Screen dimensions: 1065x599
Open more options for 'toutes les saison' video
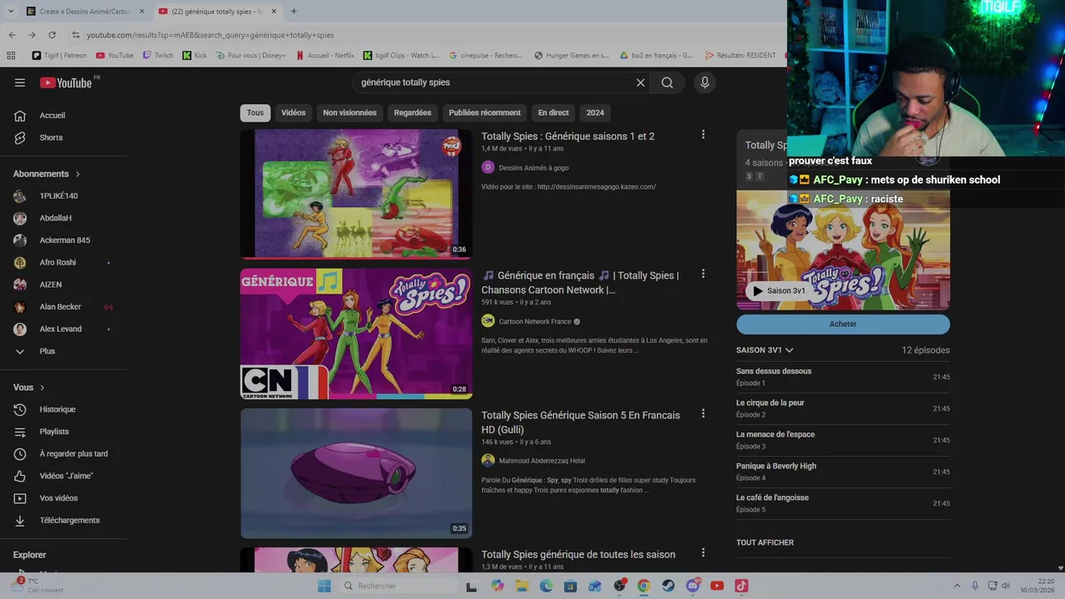[x=703, y=552]
